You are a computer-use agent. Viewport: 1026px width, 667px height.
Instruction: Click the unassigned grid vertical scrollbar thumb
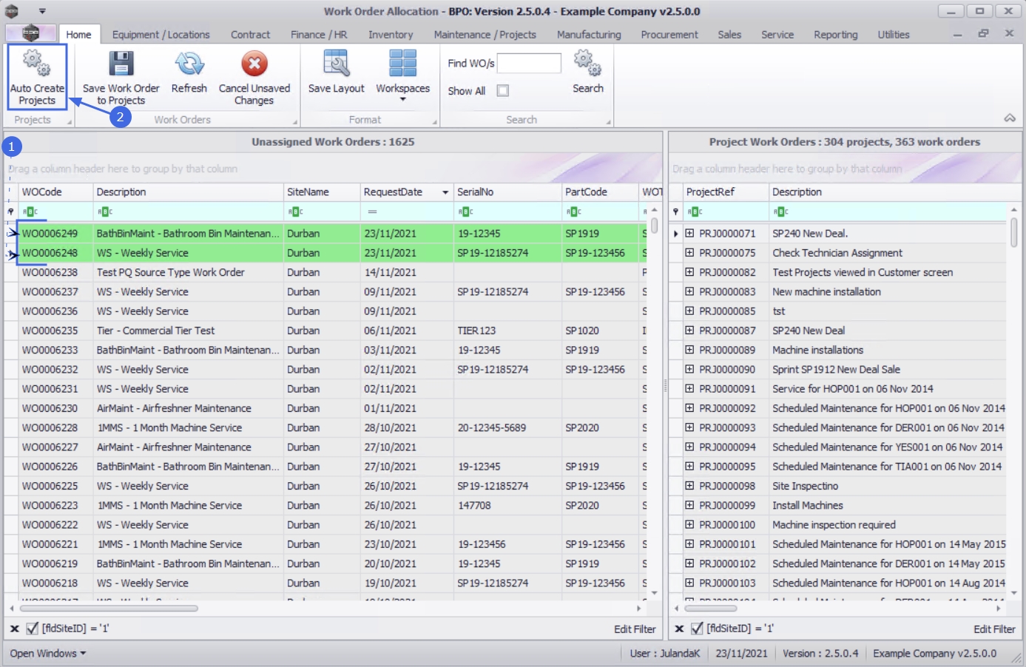654,225
